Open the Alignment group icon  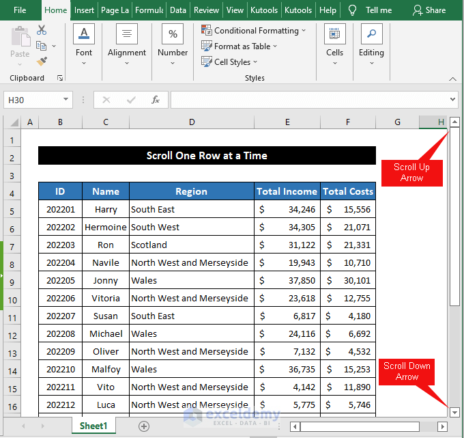127,34
